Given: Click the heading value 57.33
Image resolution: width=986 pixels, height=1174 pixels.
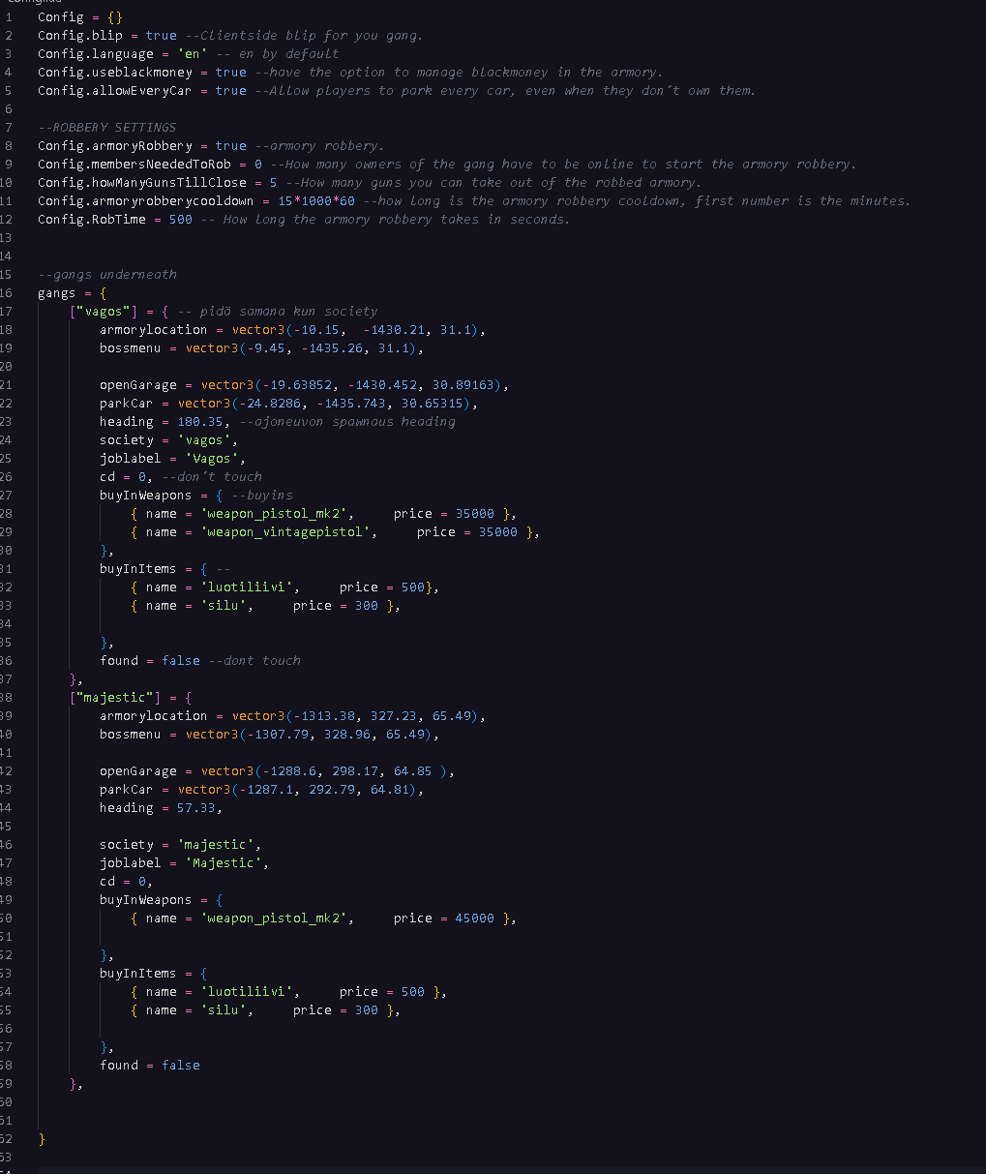Looking at the screenshot, I should coord(196,808).
